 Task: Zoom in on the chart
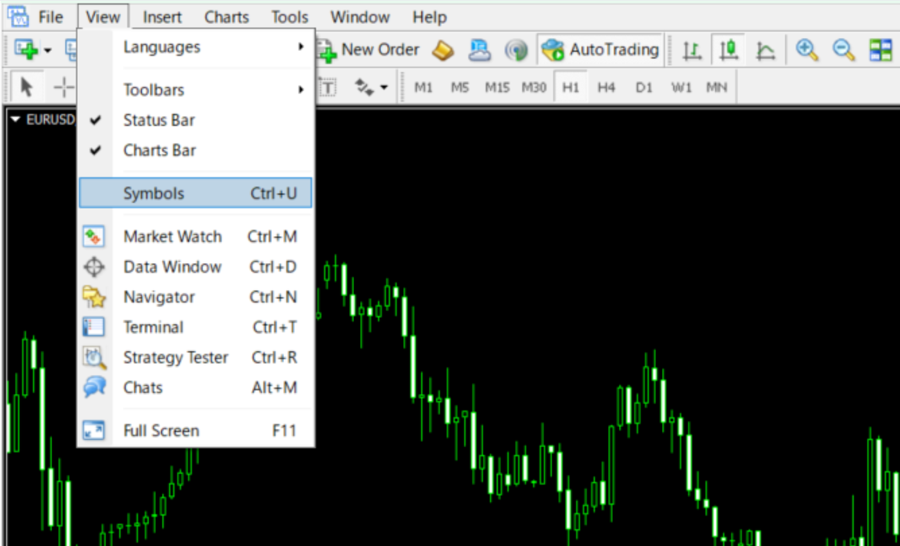point(807,49)
